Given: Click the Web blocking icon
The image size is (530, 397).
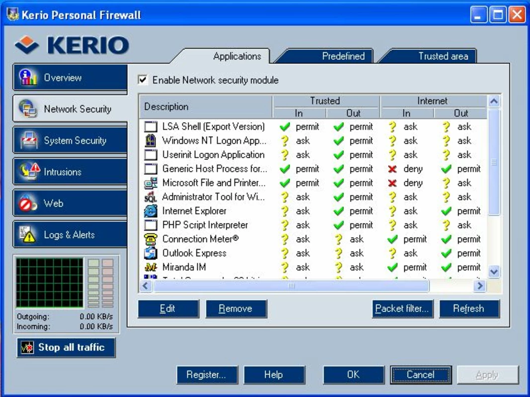Looking at the screenshot, I should point(28,203).
